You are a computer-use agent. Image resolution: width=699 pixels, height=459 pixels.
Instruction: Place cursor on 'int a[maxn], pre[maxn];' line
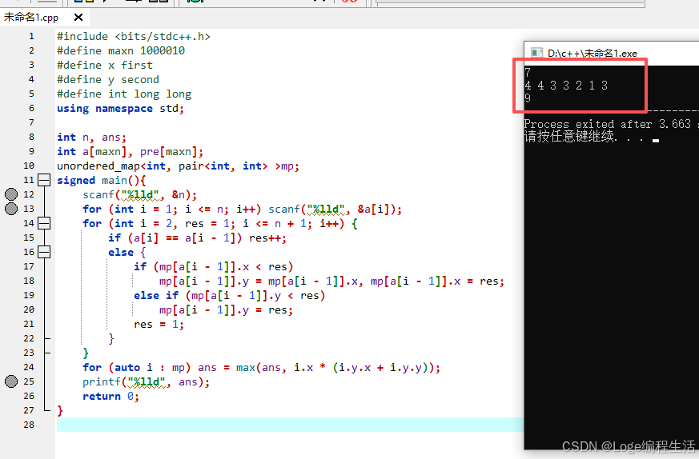pos(131,151)
